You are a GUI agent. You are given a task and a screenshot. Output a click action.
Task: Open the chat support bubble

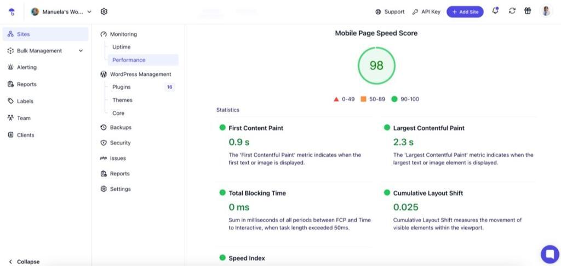tap(549, 254)
